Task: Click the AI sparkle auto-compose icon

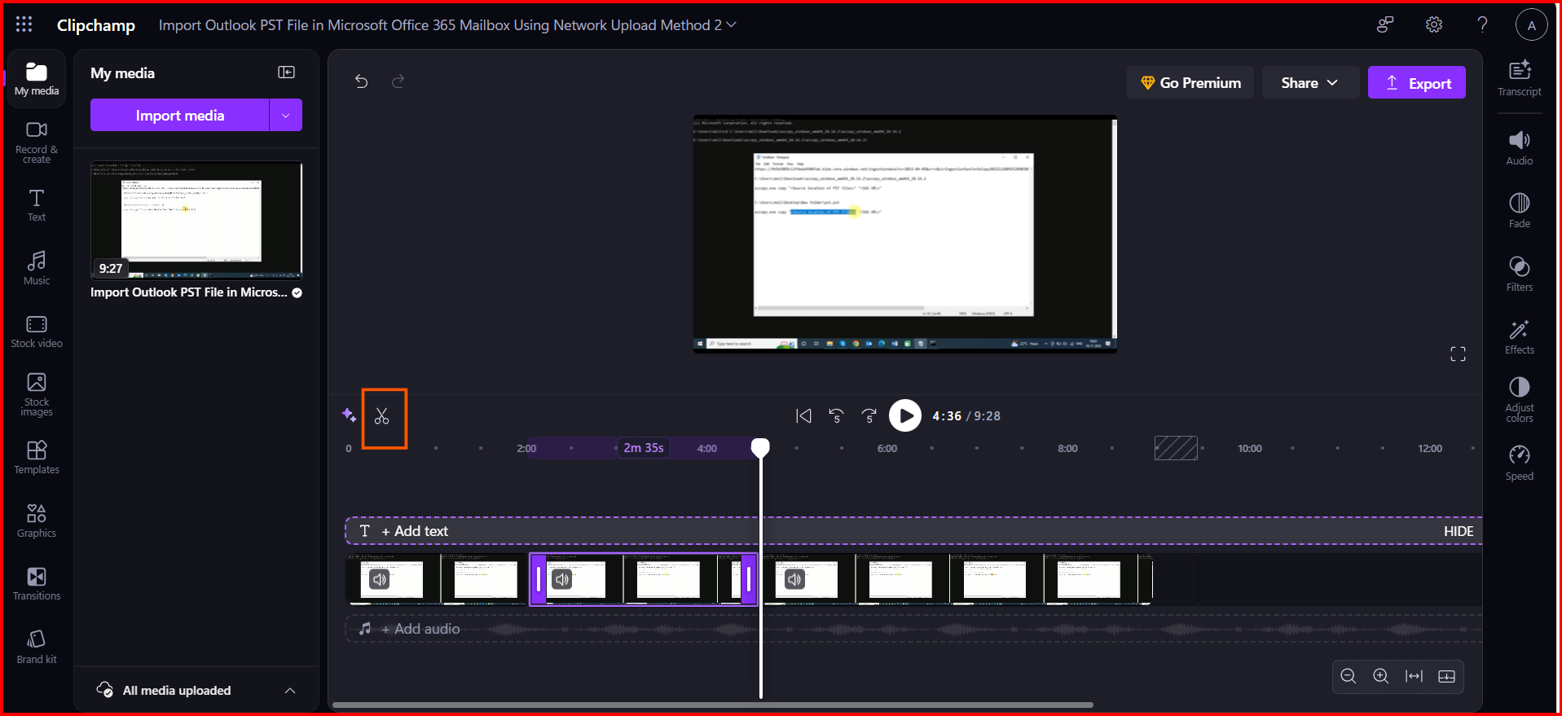Action: pyautogui.click(x=349, y=415)
